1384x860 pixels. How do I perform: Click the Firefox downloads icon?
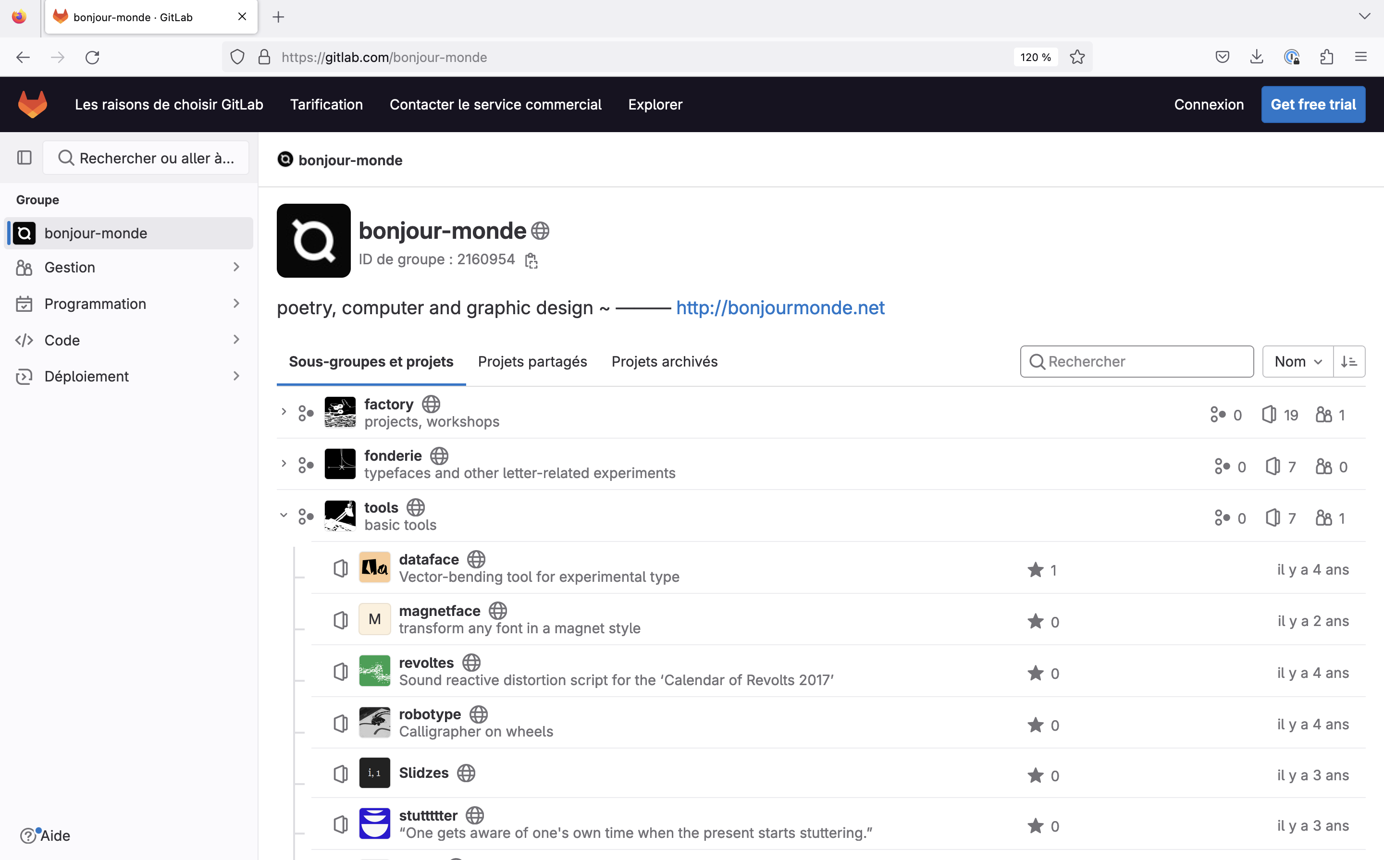point(1257,57)
